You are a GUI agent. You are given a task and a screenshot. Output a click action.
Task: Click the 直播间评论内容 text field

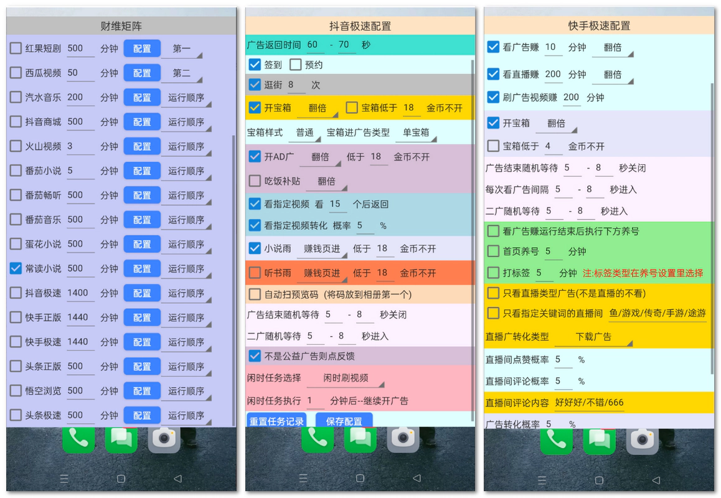(x=629, y=402)
